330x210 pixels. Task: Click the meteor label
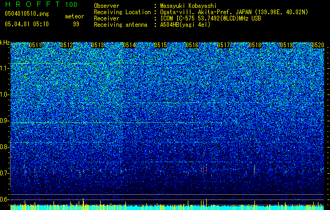[74, 16]
